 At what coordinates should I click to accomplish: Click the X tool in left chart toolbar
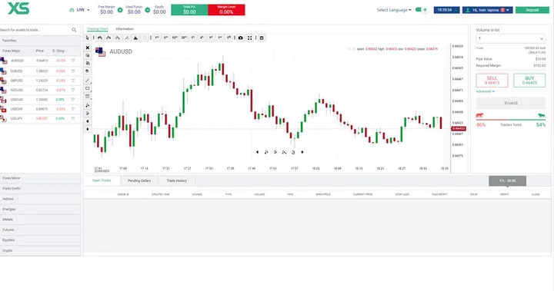88,48
